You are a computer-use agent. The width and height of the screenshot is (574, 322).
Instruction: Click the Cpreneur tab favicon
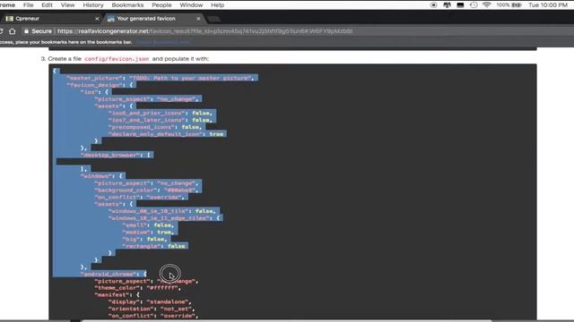[10, 19]
